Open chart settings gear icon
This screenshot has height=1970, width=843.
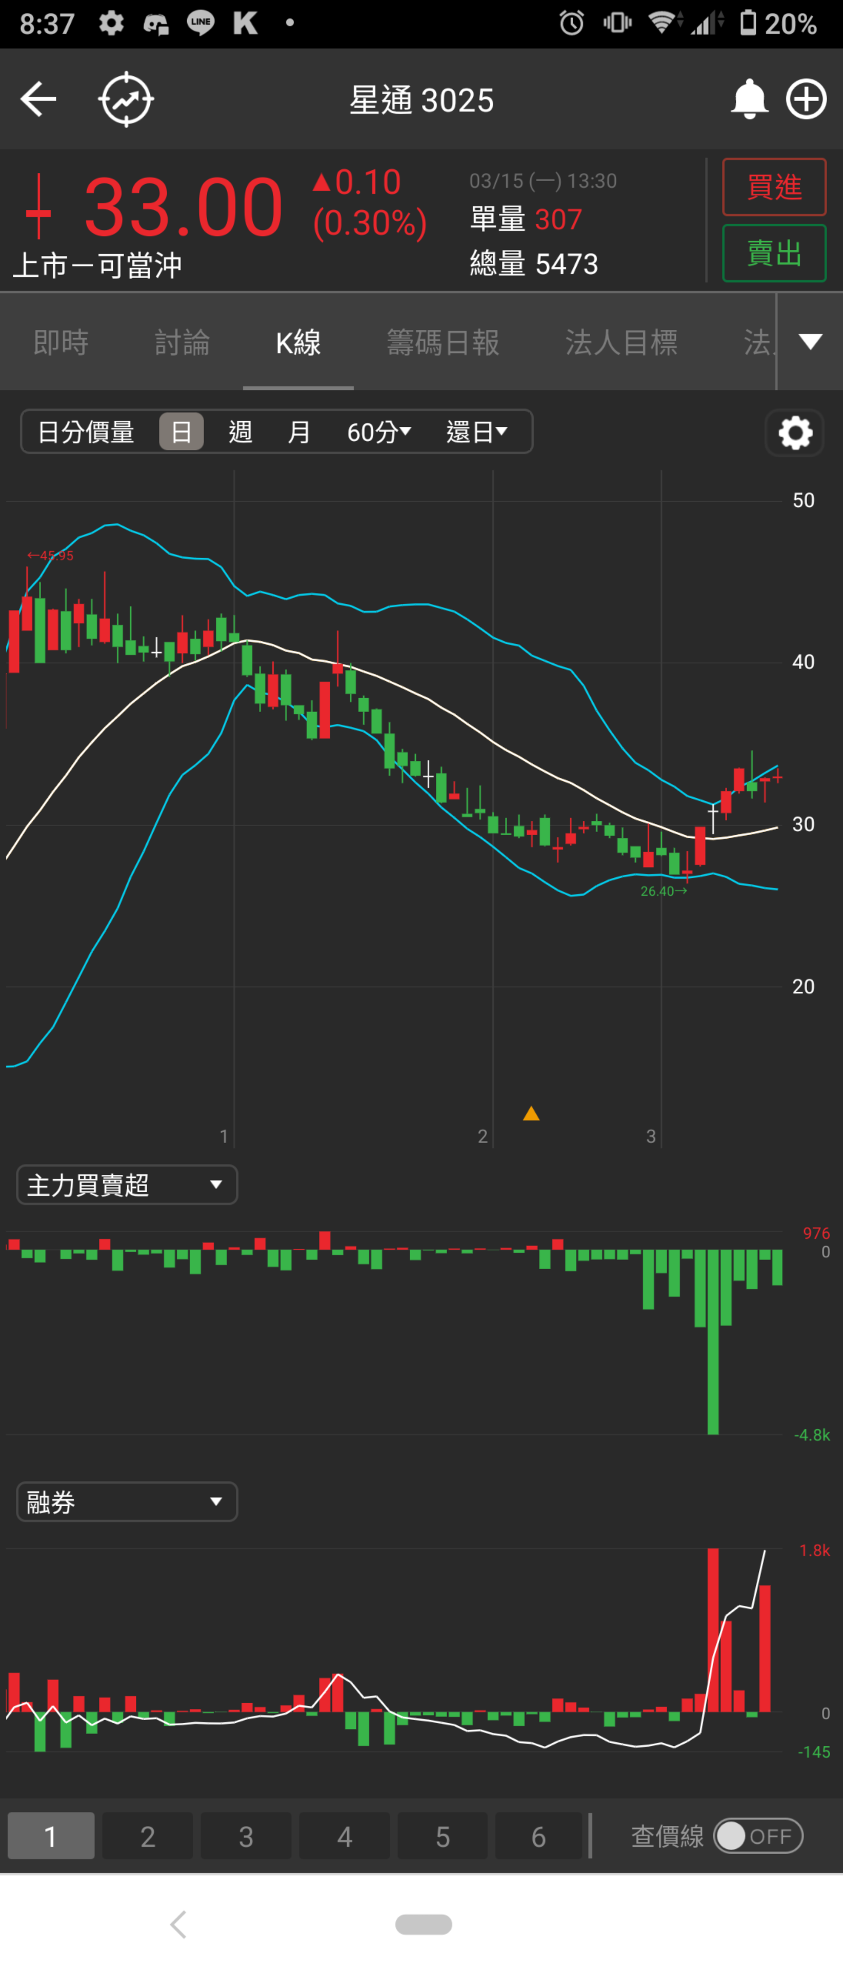tap(794, 433)
